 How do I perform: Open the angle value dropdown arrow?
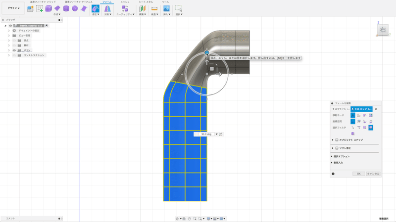coord(216,134)
